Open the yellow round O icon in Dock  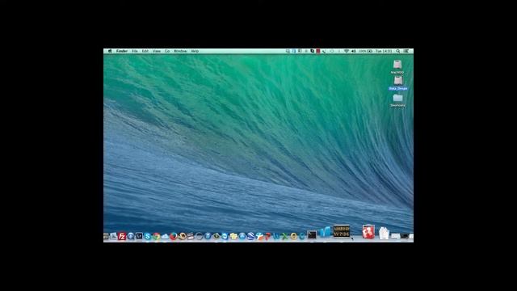point(294,236)
